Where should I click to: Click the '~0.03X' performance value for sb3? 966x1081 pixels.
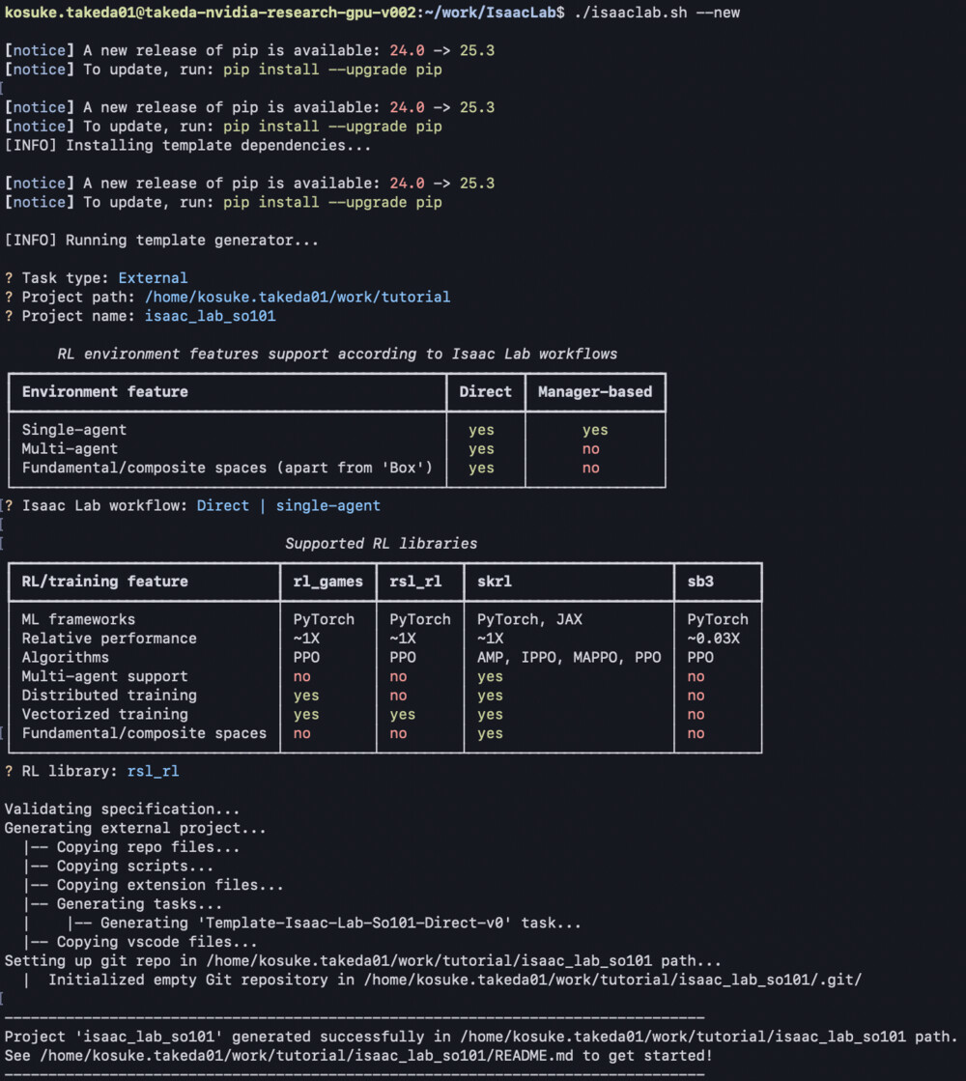(x=713, y=639)
